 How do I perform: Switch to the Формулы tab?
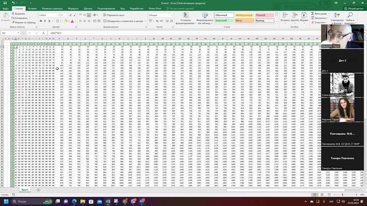(73, 9)
